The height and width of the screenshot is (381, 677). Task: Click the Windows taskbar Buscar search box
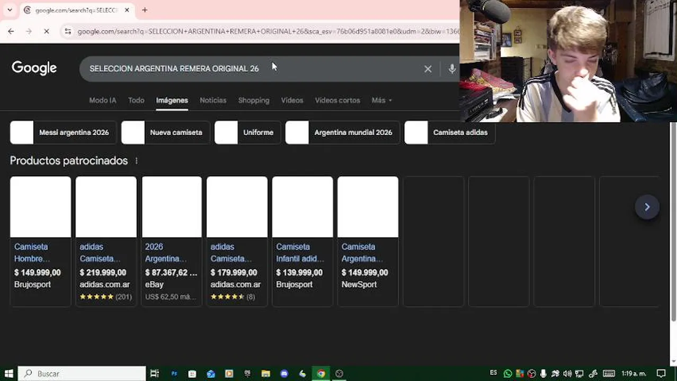82,374
